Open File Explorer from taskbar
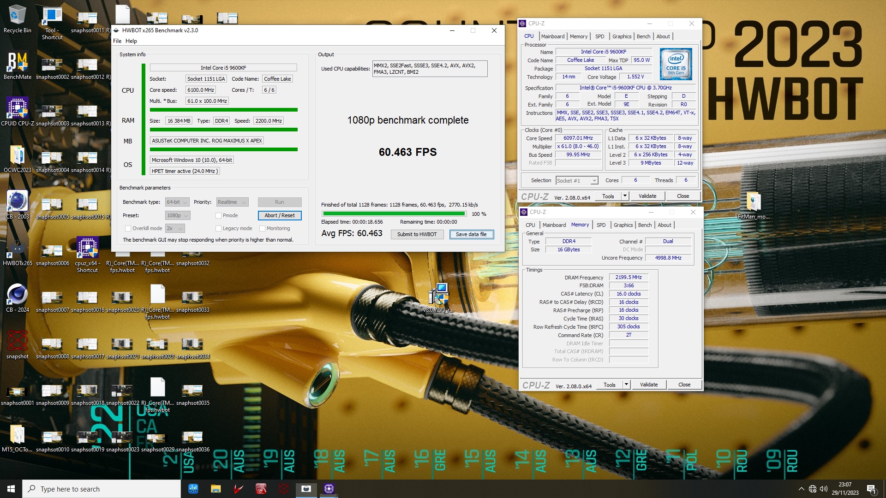 216,489
